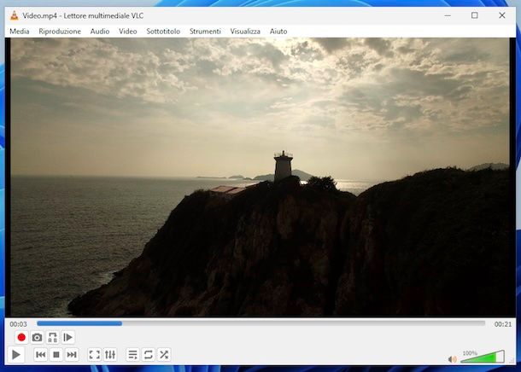Open the Audio menu
This screenshot has height=372, width=521.
(100, 32)
